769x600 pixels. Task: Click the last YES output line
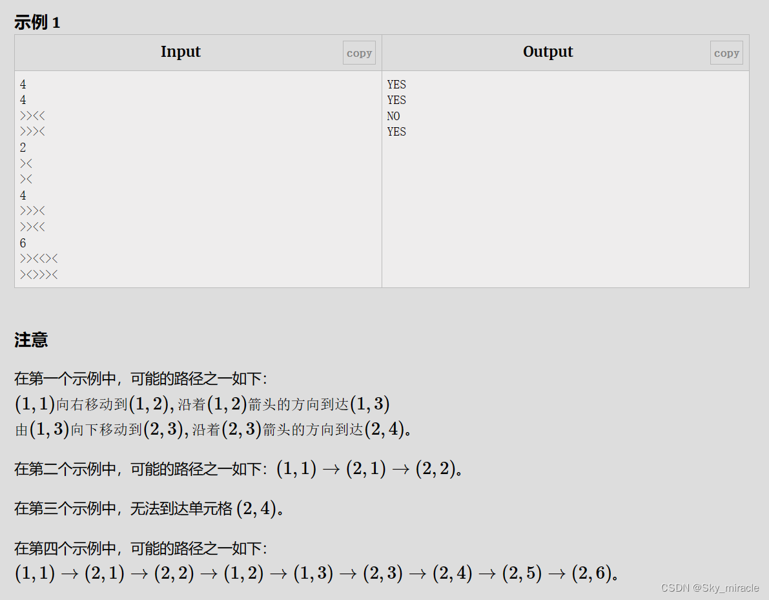(396, 131)
